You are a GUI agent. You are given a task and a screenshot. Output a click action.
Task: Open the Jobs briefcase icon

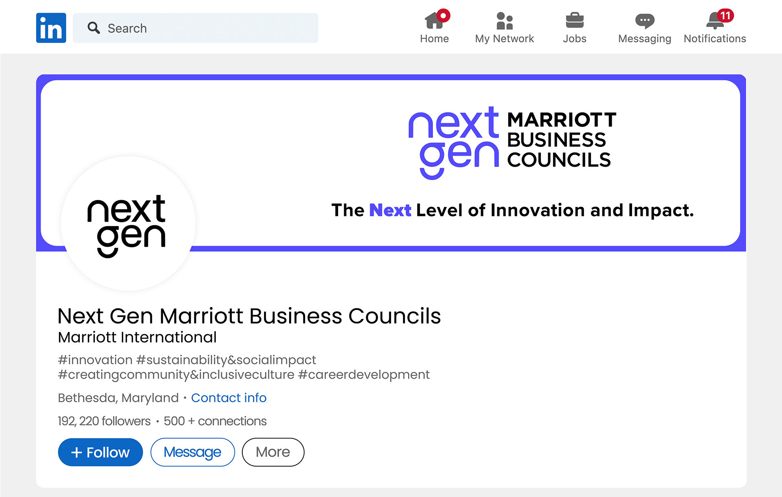click(x=575, y=20)
